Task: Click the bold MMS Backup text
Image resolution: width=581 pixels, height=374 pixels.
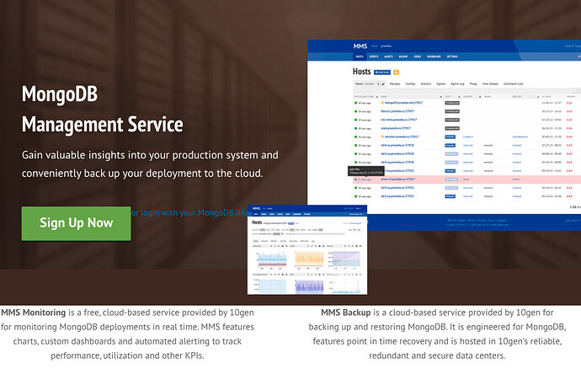Action: point(346,313)
